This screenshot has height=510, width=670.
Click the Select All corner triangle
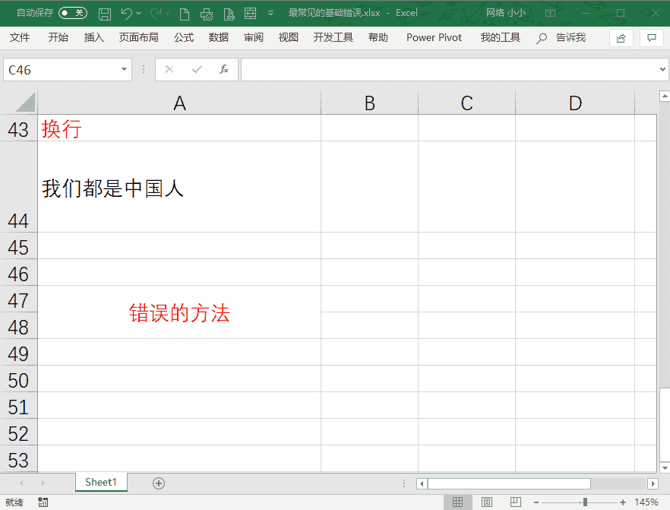tap(25, 103)
